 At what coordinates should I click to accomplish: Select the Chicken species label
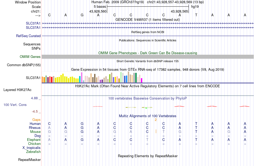[x=34, y=144]
